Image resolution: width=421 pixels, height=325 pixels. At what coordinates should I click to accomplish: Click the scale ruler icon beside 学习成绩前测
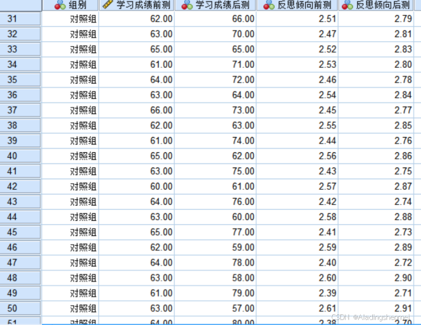[x=108, y=4]
